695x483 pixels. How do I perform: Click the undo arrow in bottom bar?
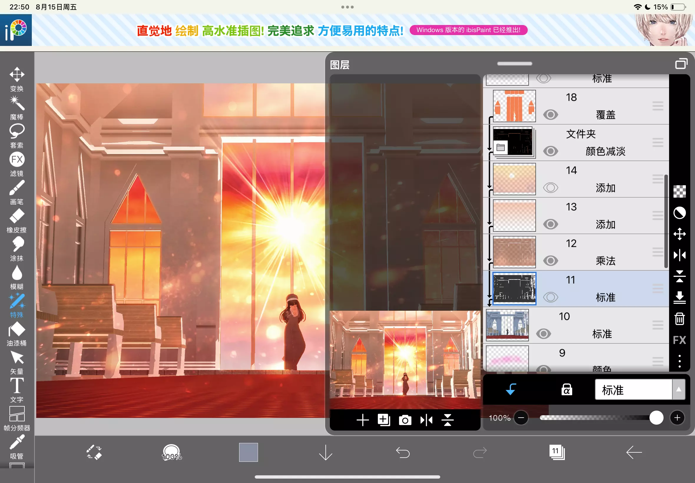tap(403, 453)
